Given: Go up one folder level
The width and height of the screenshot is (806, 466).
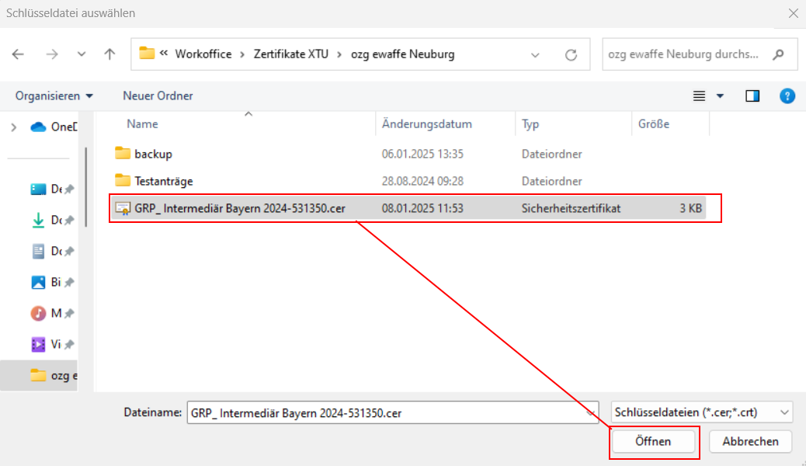Looking at the screenshot, I should click(109, 54).
